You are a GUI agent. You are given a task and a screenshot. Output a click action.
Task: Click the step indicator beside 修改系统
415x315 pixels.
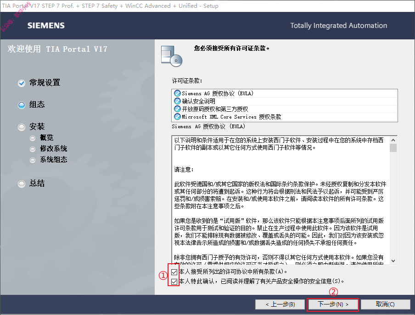[33, 149]
